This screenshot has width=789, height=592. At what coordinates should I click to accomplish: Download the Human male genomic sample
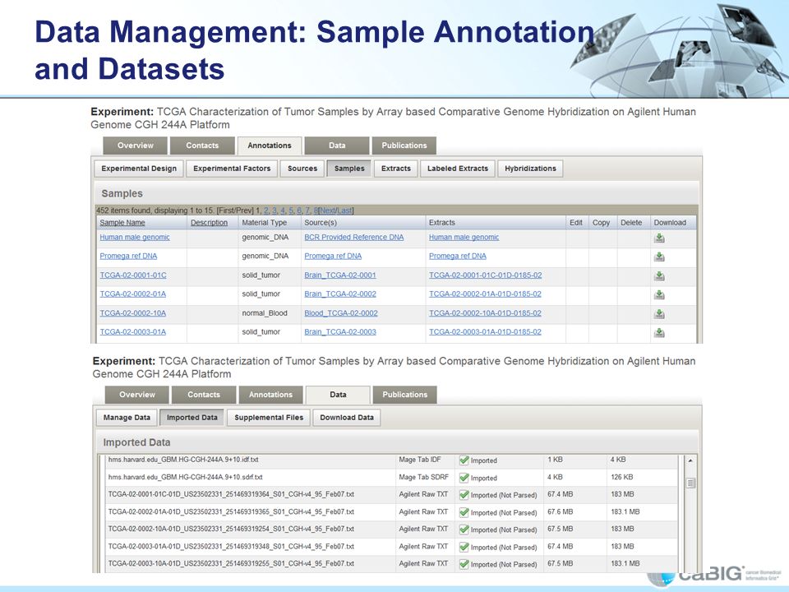coord(659,238)
